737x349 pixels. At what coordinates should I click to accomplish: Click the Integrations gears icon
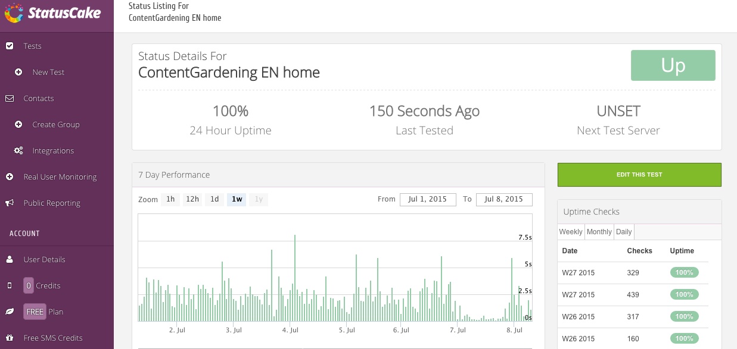tap(18, 150)
